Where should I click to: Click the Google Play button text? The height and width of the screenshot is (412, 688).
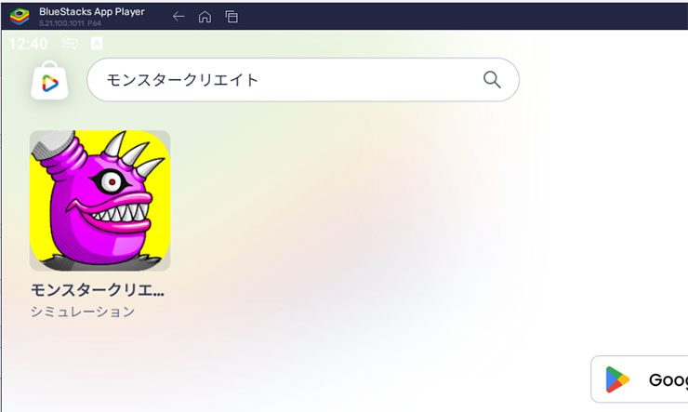click(x=668, y=380)
